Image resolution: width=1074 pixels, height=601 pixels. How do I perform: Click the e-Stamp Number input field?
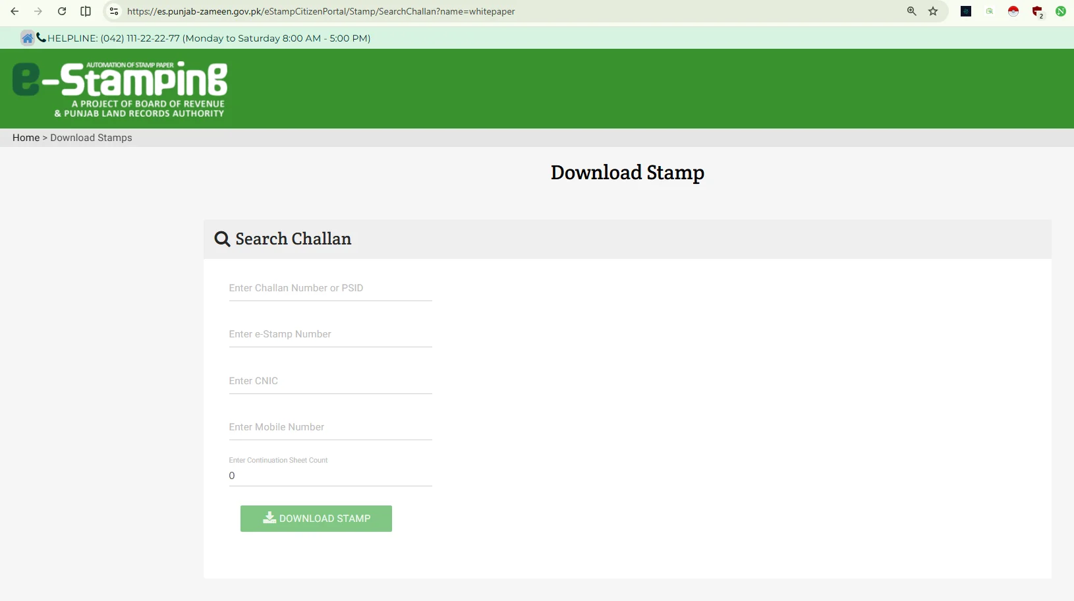330,335
